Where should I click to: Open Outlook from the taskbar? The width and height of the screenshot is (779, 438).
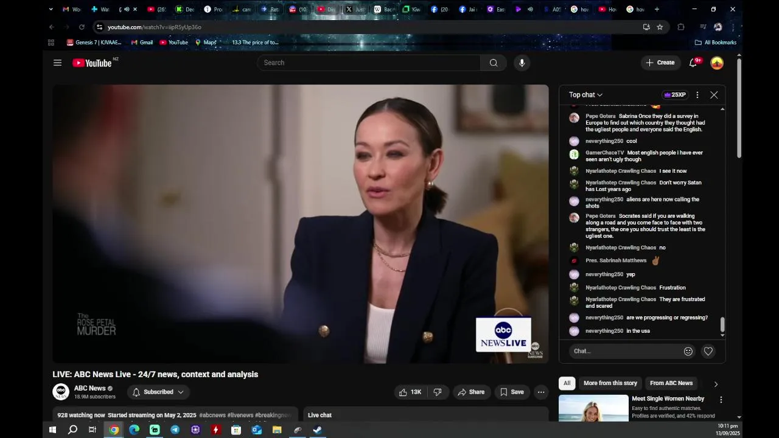(x=257, y=429)
